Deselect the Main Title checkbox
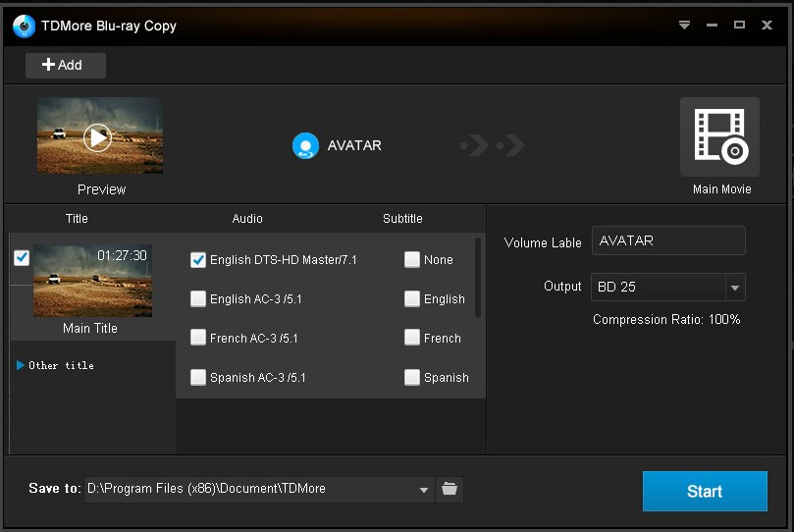 click(x=22, y=258)
